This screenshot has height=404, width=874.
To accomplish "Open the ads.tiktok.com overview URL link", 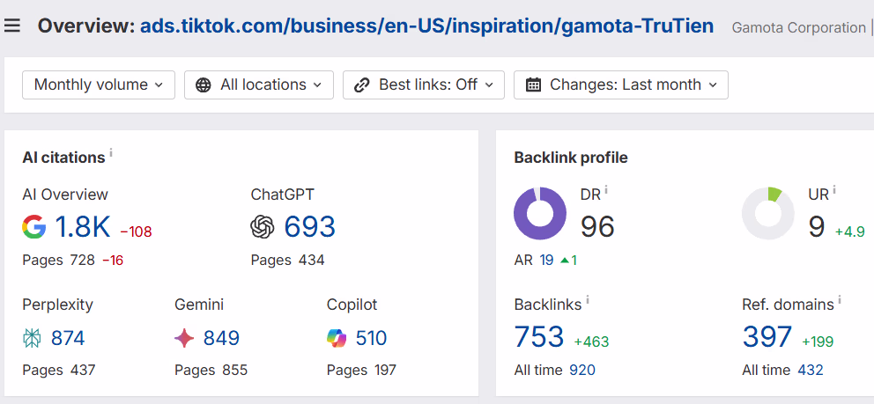I will pos(426,26).
